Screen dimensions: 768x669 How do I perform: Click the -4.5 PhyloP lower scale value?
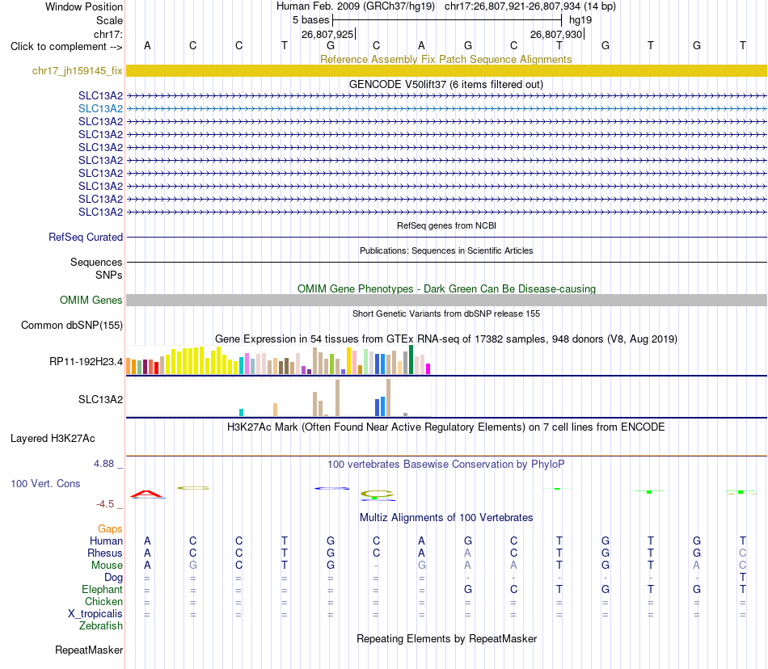105,504
